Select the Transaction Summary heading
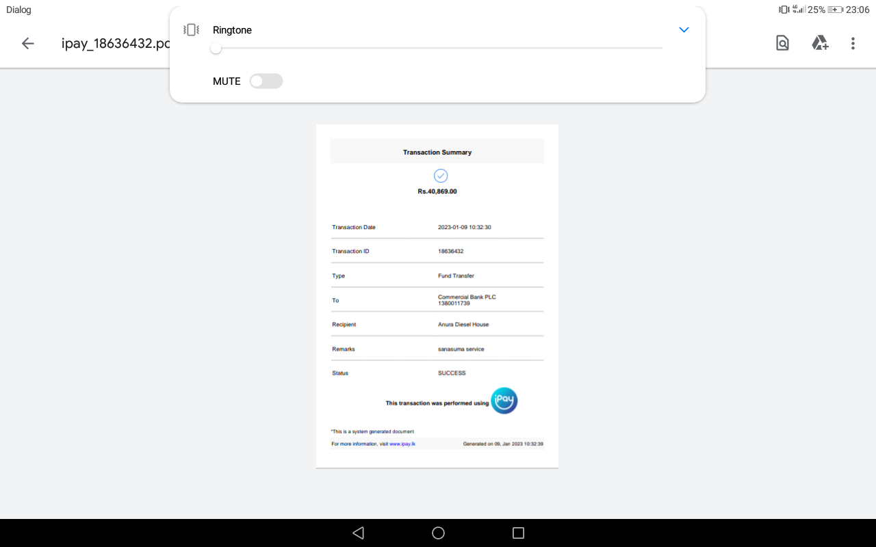Screen dimensions: 876x547 pos(437,152)
